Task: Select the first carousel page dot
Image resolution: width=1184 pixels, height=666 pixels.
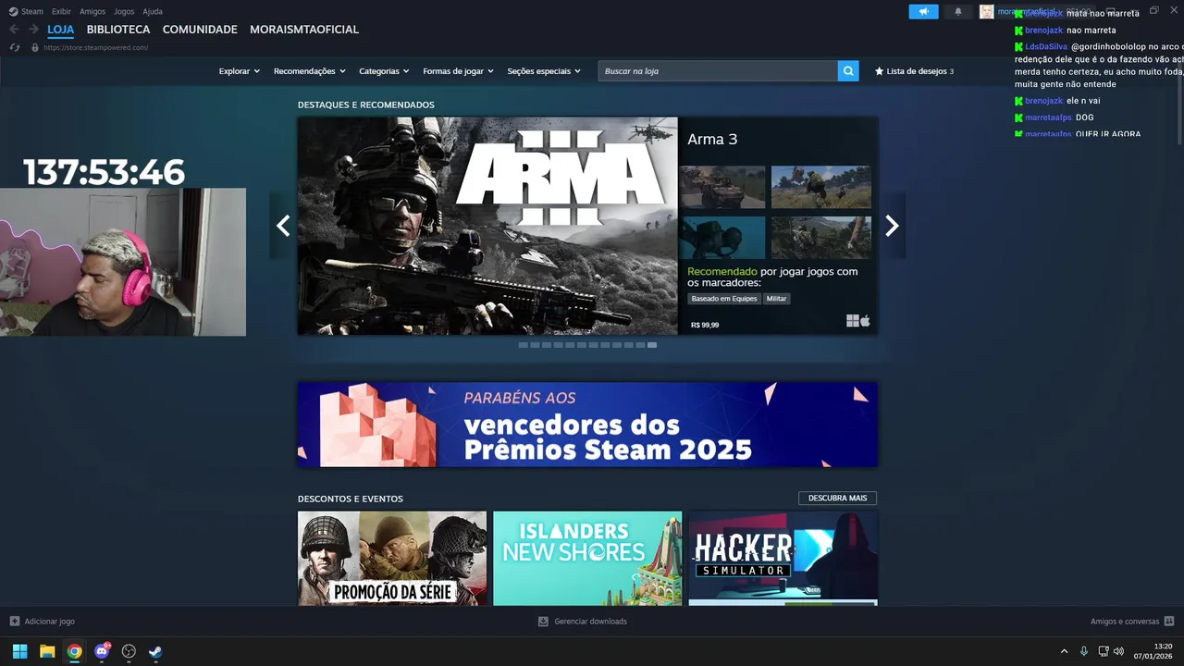Action: coord(523,345)
